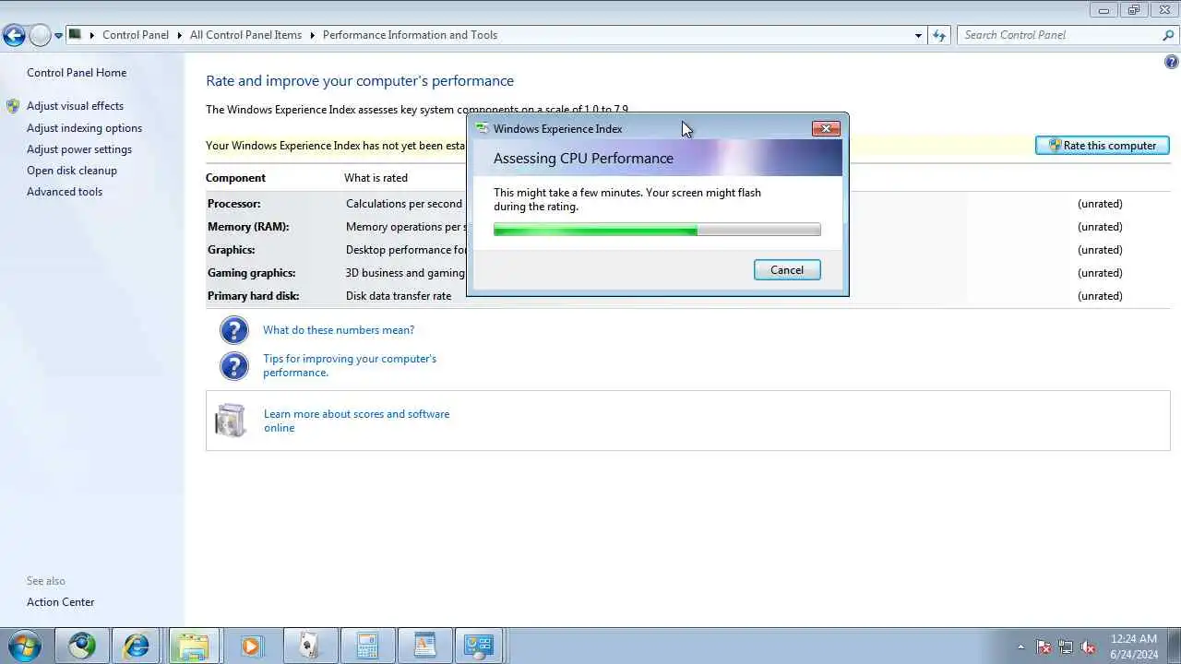
Task: Open the Calculator taskbar icon
Action: 366,646
